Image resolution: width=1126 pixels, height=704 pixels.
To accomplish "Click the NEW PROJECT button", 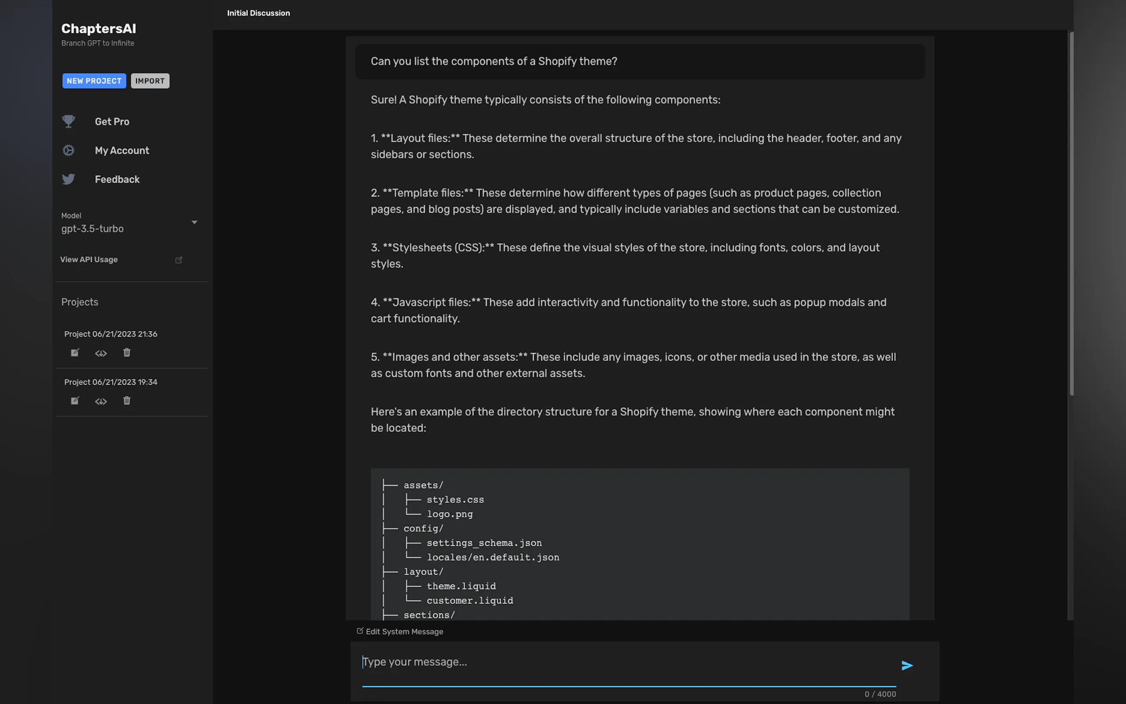I will 94,81.
